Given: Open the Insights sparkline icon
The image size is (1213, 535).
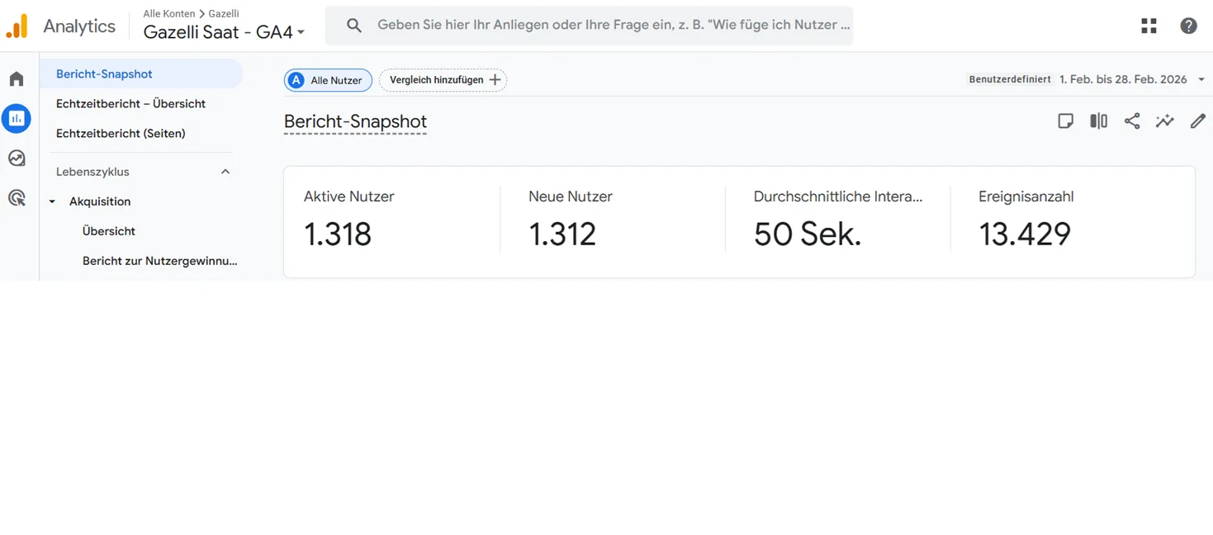Looking at the screenshot, I should tap(1164, 121).
